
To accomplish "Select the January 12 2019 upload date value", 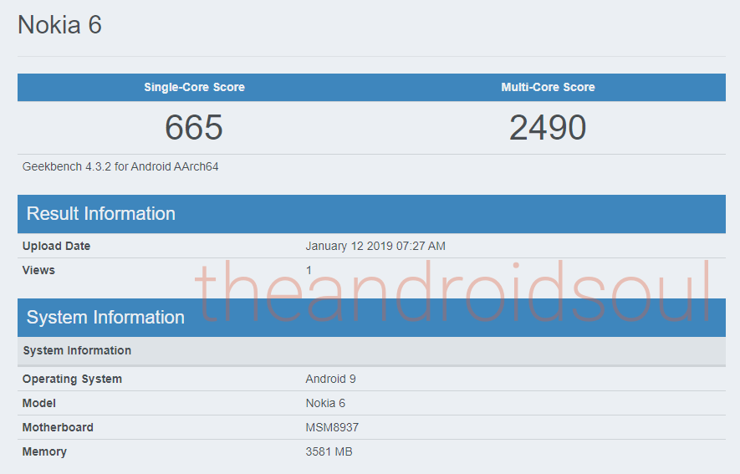I will pos(375,246).
